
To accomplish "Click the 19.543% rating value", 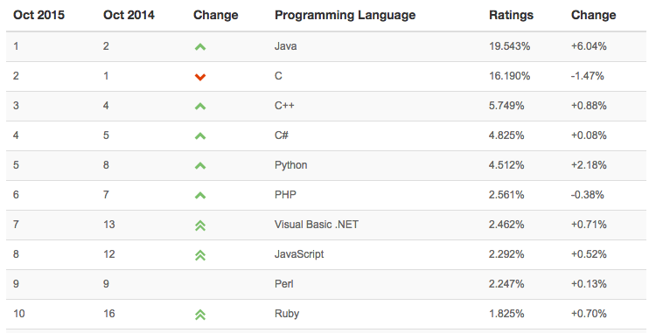I will 510,46.
